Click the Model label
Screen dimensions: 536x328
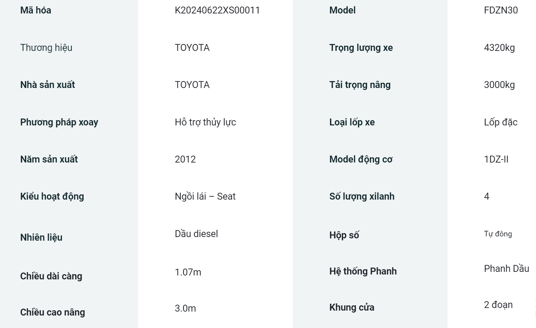point(342,10)
